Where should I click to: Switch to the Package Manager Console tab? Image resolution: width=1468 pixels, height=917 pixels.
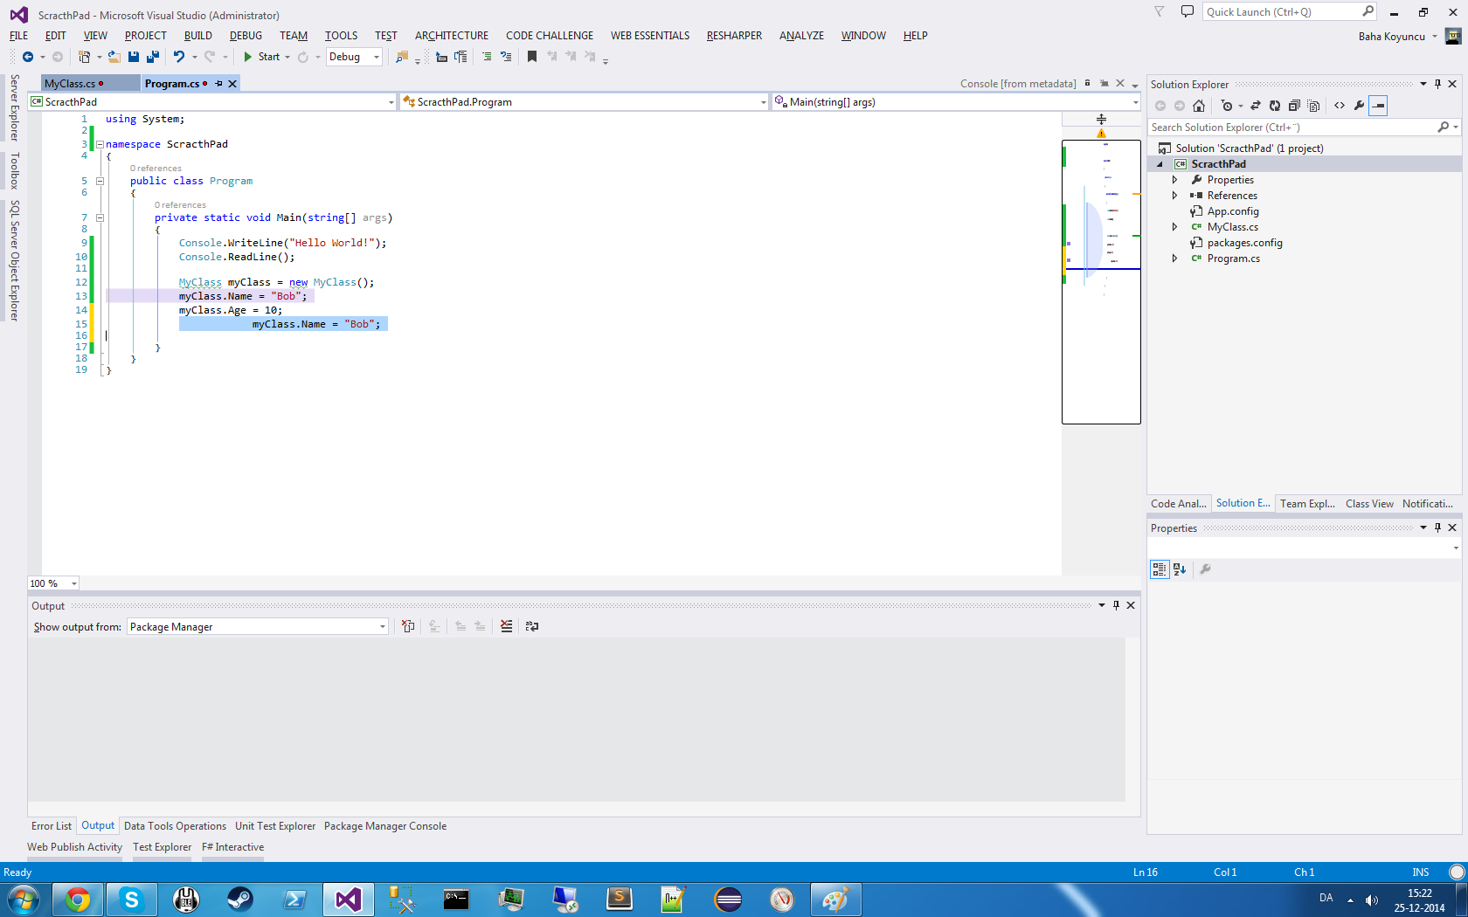click(385, 826)
